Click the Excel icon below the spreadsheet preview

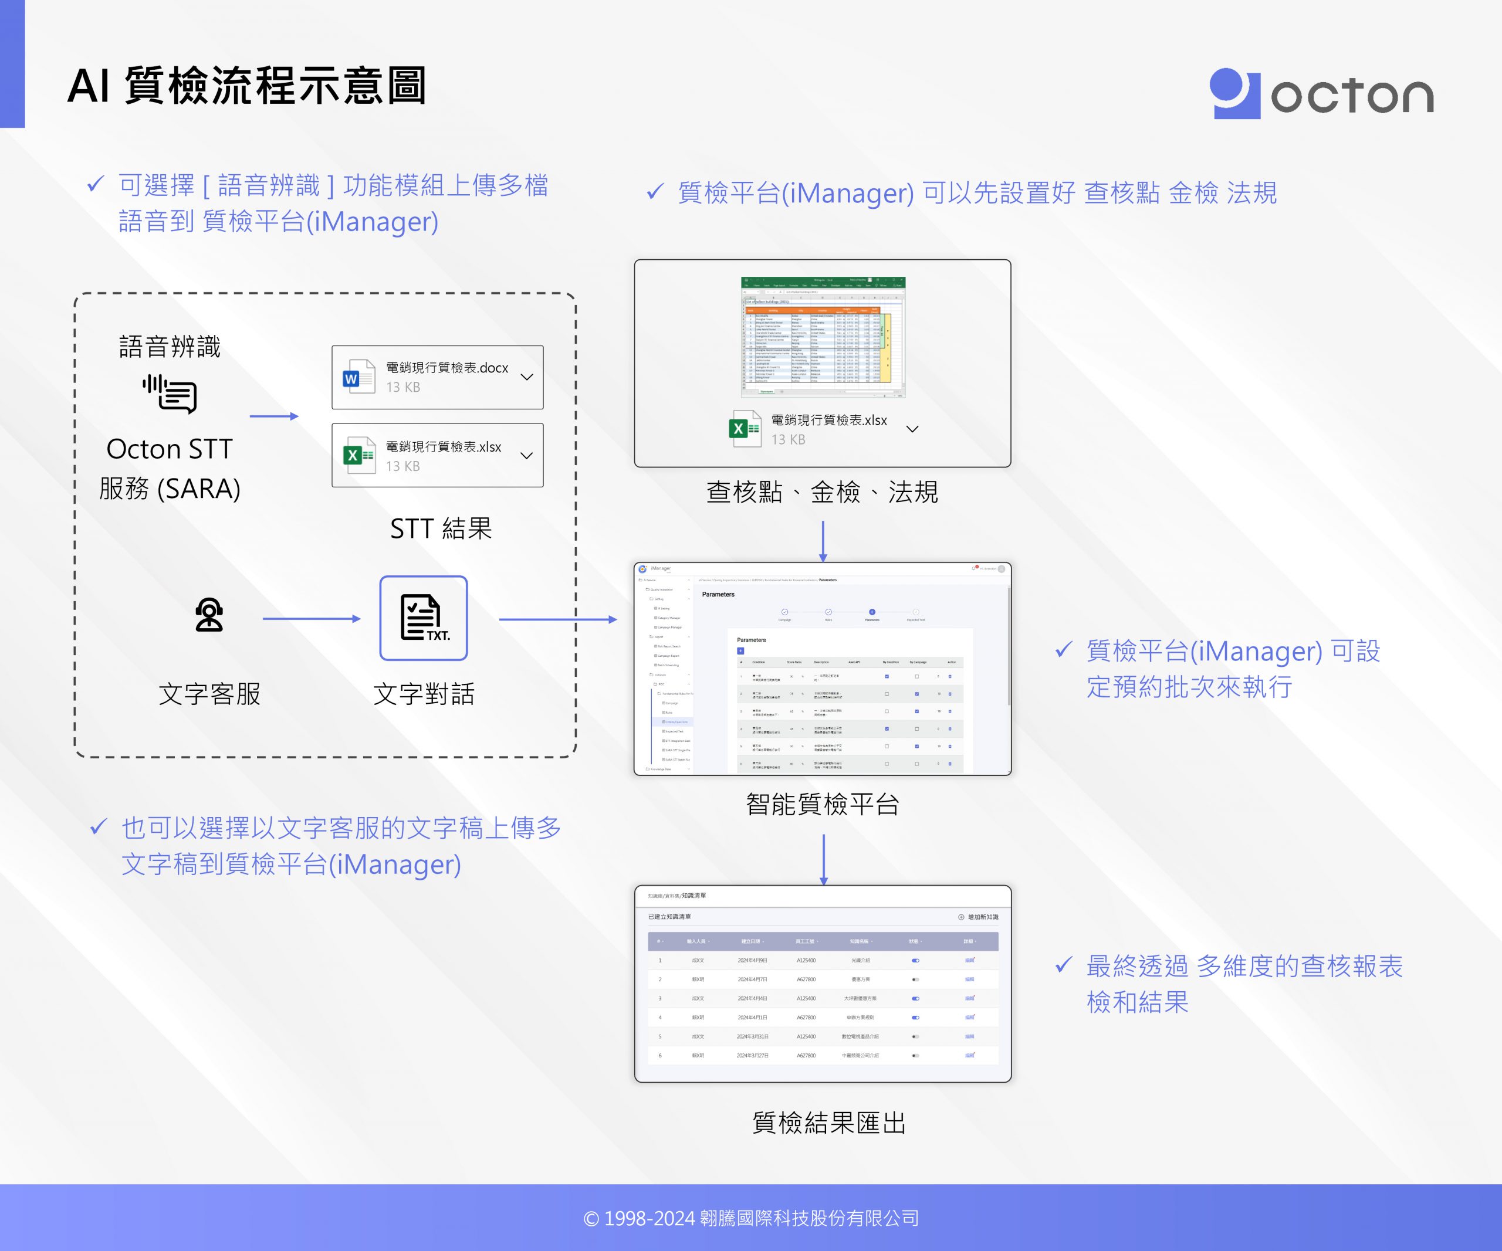pyautogui.click(x=745, y=429)
